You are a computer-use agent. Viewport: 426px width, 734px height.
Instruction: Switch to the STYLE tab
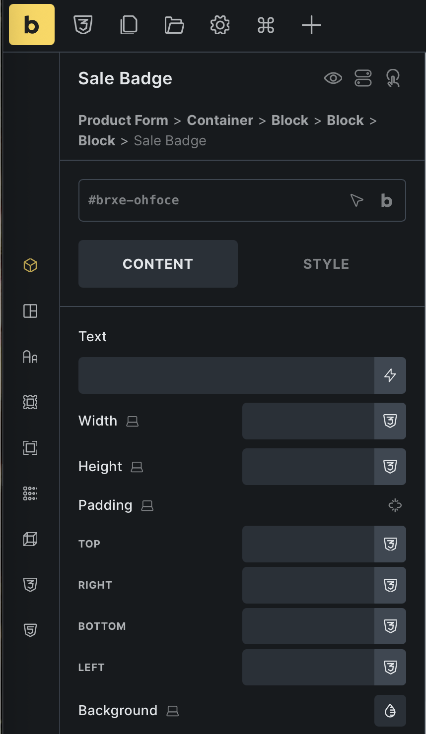(x=326, y=264)
